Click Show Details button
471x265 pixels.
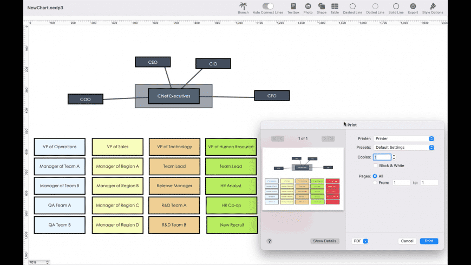pos(325,241)
